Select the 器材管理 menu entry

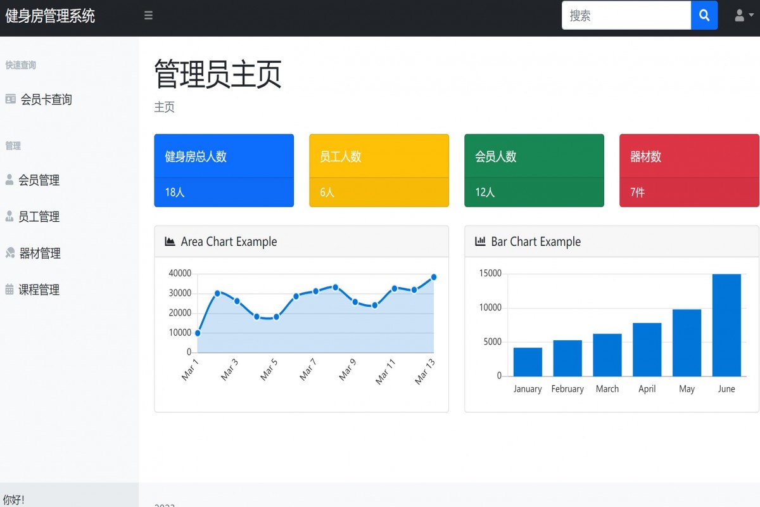pyautogui.click(x=41, y=253)
